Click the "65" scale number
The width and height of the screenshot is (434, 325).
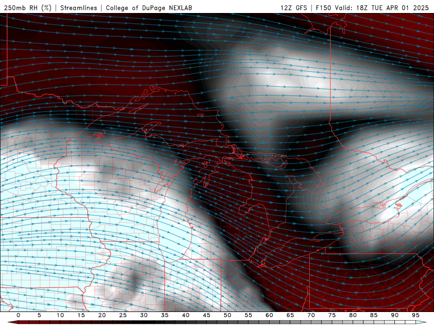(290, 315)
